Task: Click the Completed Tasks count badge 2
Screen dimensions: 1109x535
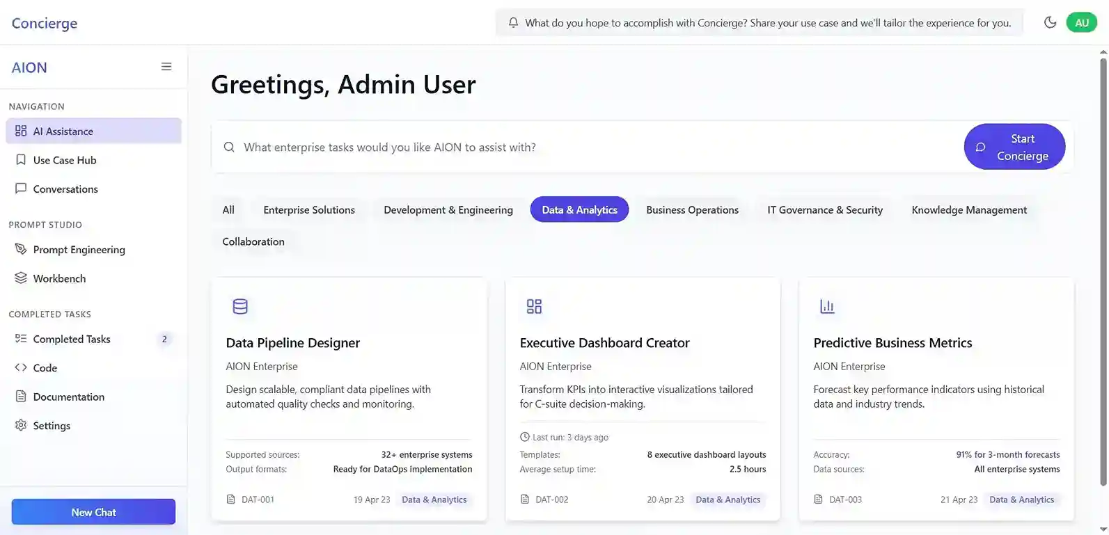Action: point(164,339)
